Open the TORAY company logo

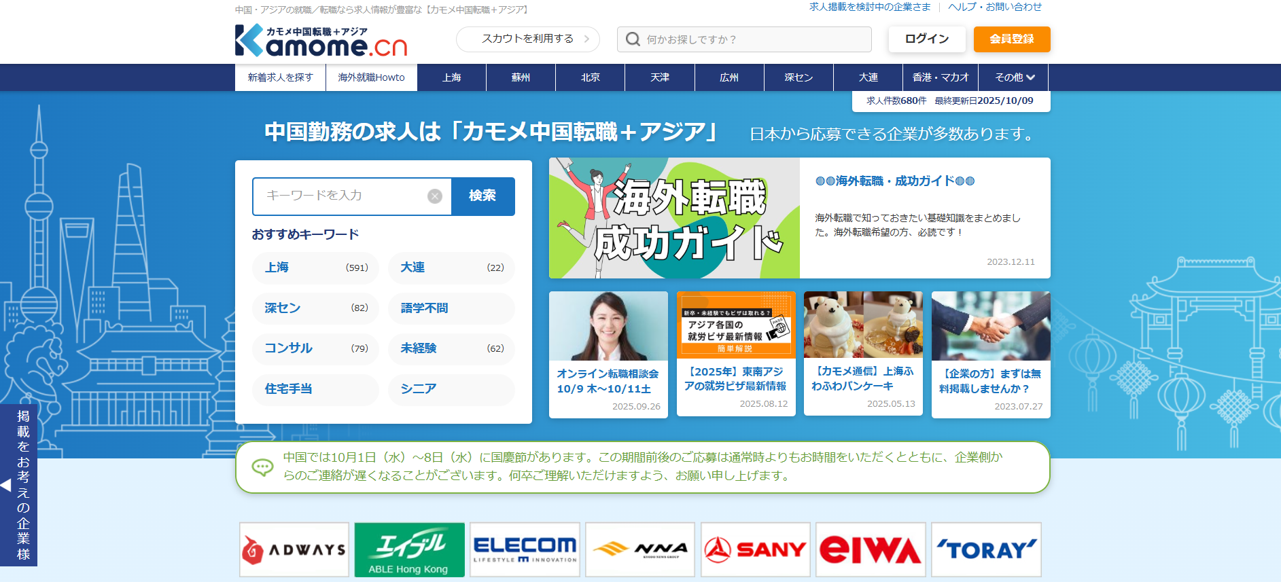[986, 549]
